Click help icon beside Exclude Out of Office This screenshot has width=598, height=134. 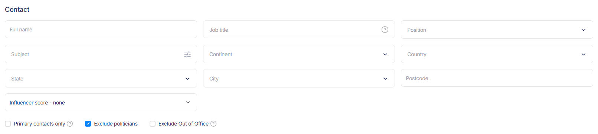(213, 124)
